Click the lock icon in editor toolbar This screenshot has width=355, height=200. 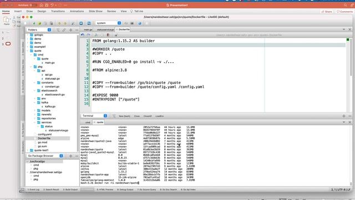(116, 35)
